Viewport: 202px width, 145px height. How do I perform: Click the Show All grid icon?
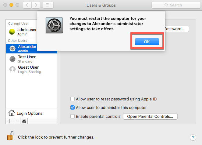click(x=48, y=5)
